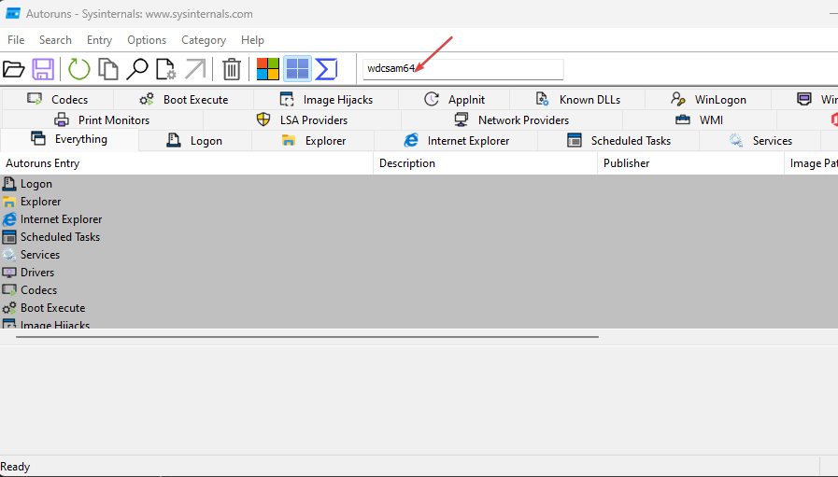838x477 pixels.
Task: Select the Internet Explorer group row
Action: pyautogui.click(x=419, y=219)
